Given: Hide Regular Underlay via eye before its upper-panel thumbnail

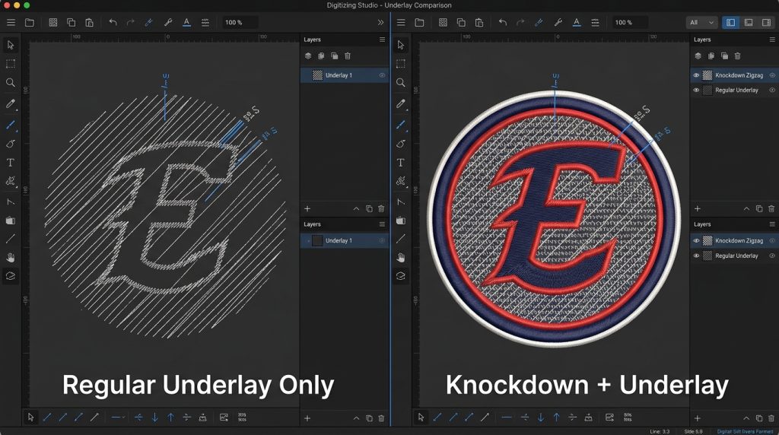Looking at the screenshot, I should (x=696, y=90).
